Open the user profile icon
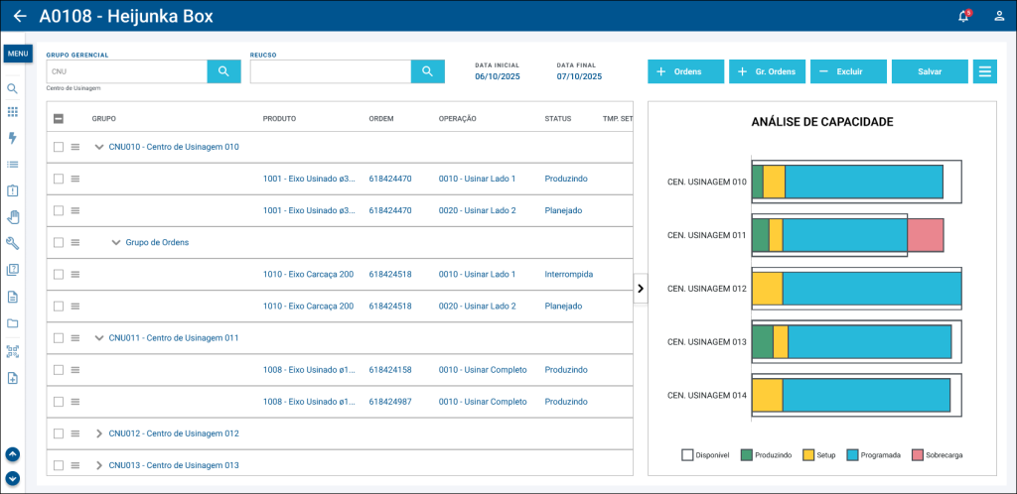 coord(999,16)
